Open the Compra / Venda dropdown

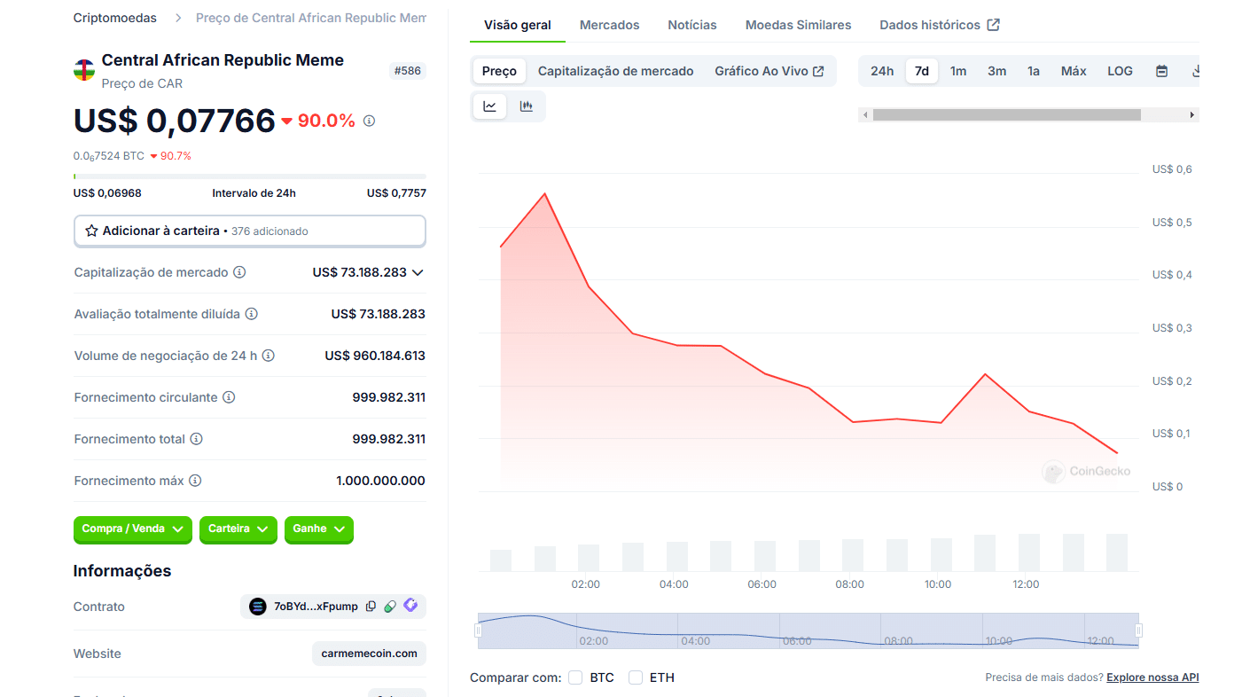pyautogui.click(x=133, y=529)
